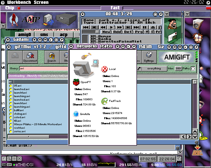
Task: Switch connection OFF in eTHErDSI bar
Action: pos(9,165)
